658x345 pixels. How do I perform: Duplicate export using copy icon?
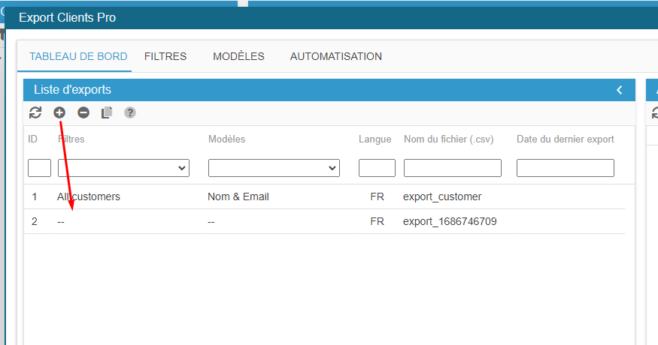coord(107,112)
